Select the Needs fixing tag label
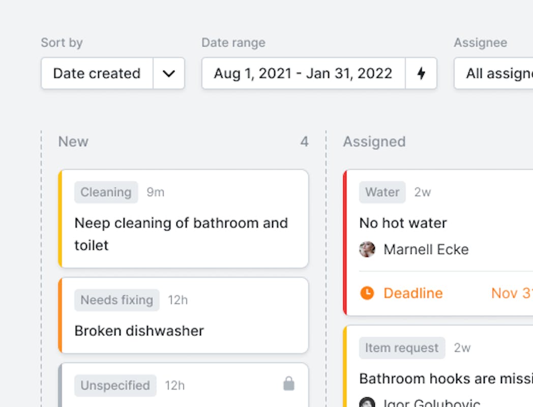The height and width of the screenshot is (407, 533). coord(116,300)
